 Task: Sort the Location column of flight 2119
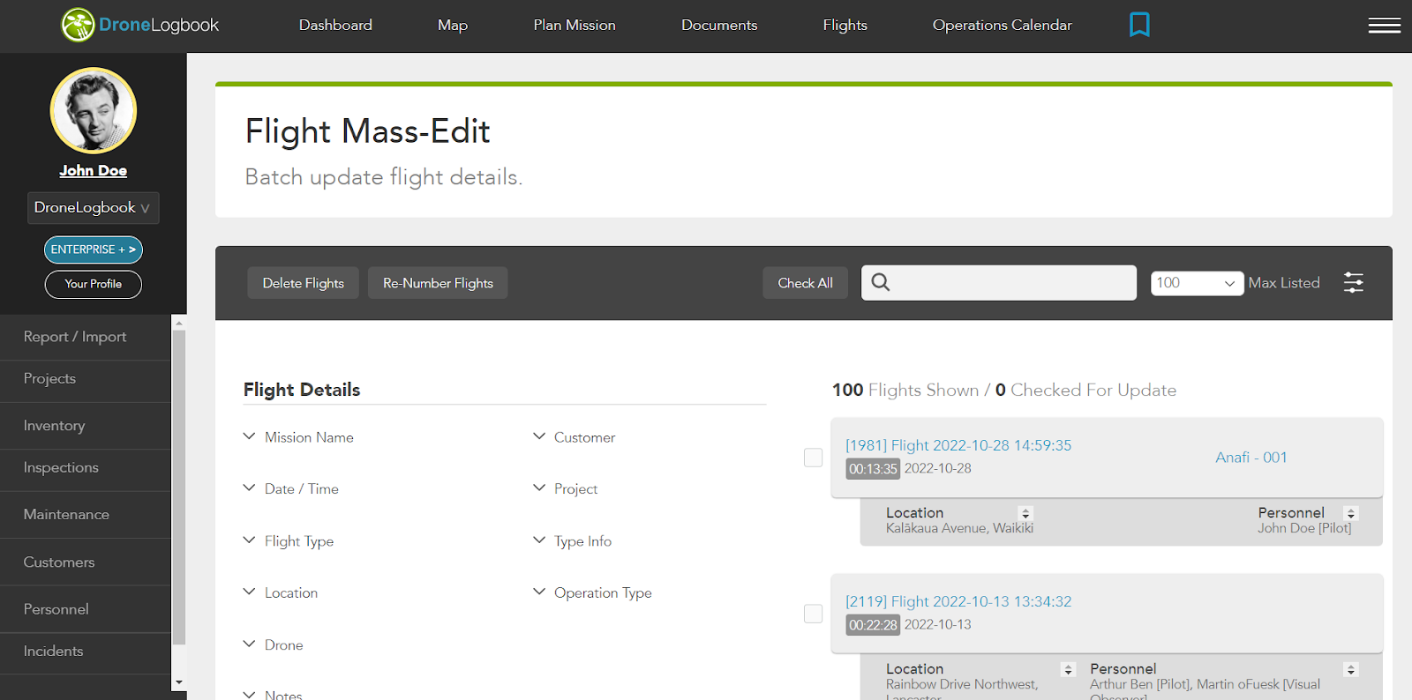(1068, 669)
